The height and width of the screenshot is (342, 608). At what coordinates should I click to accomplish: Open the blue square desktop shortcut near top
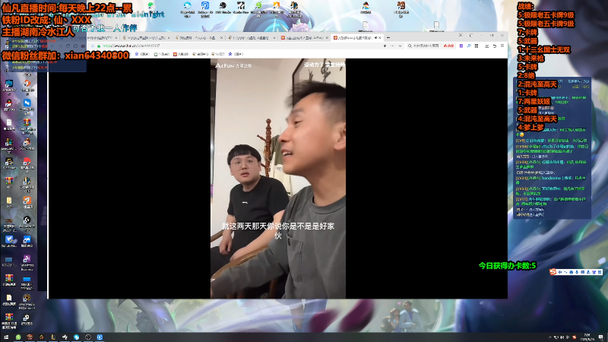pyautogui.click(x=205, y=9)
